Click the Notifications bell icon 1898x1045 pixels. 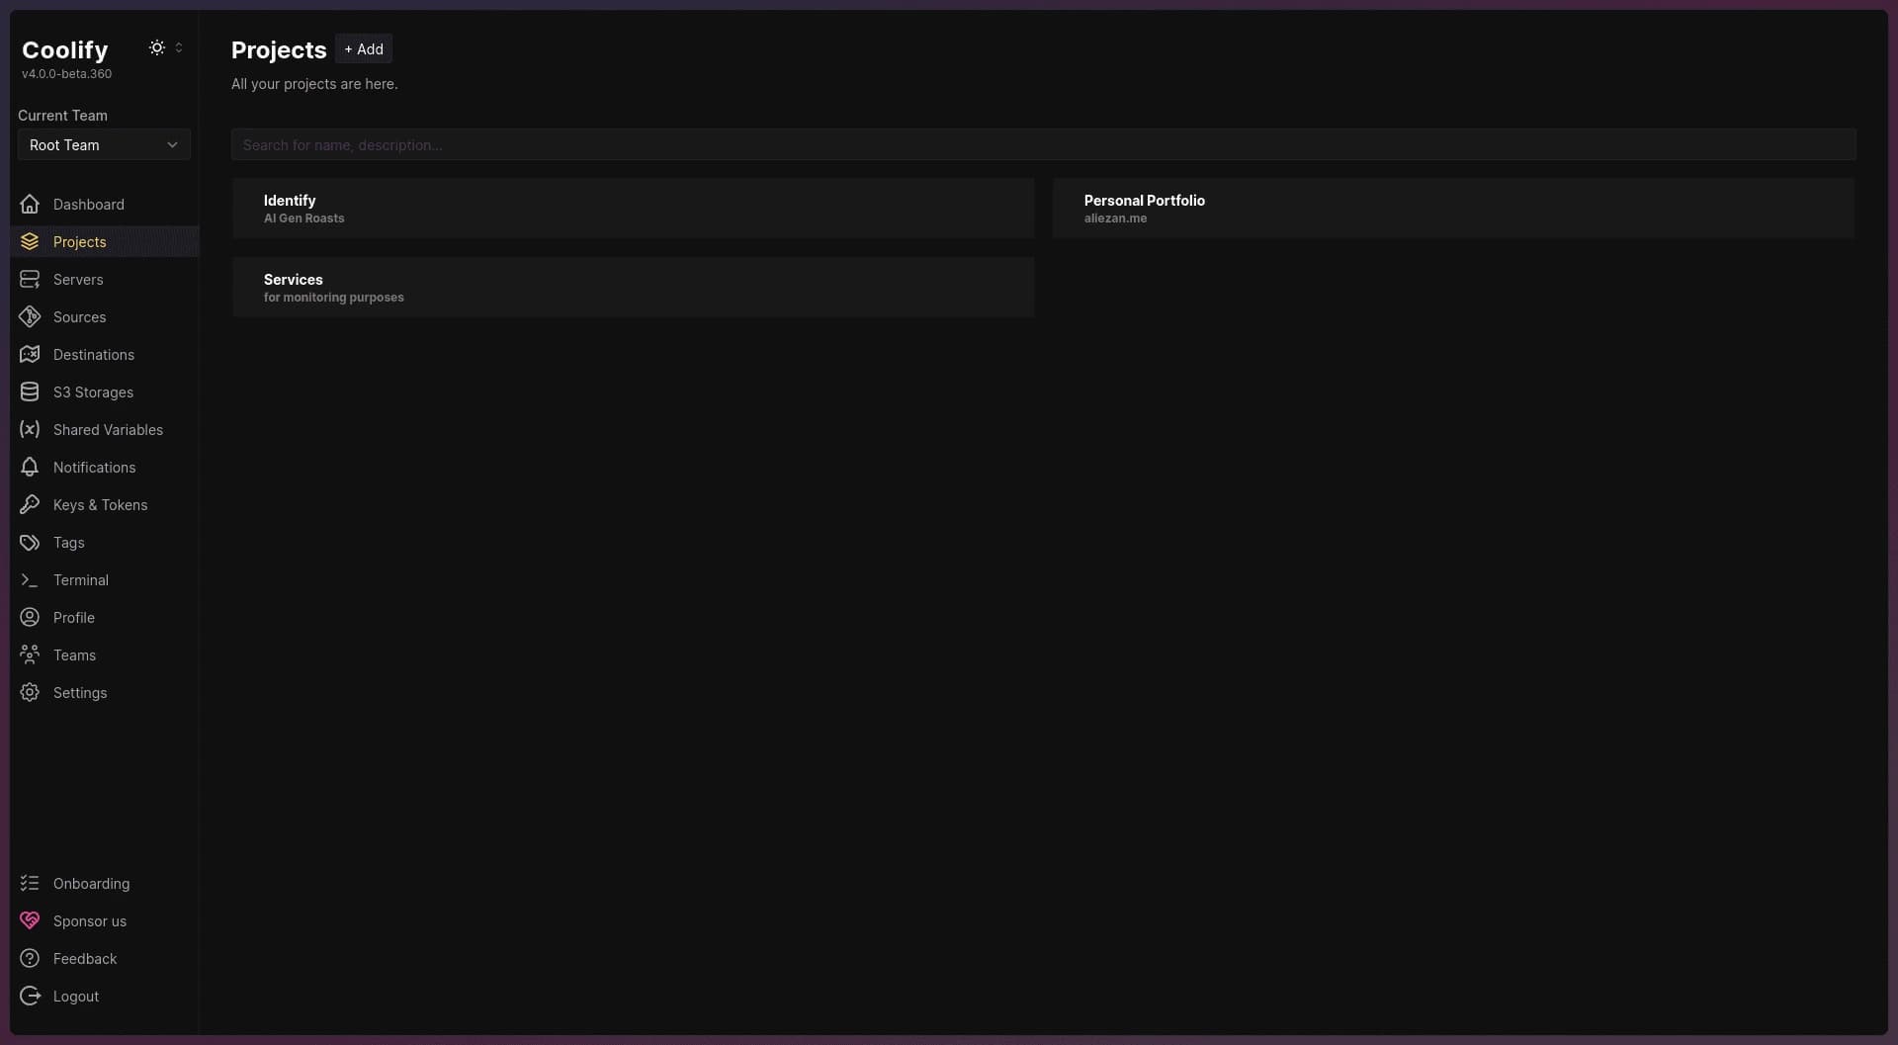[x=30, y=467]
